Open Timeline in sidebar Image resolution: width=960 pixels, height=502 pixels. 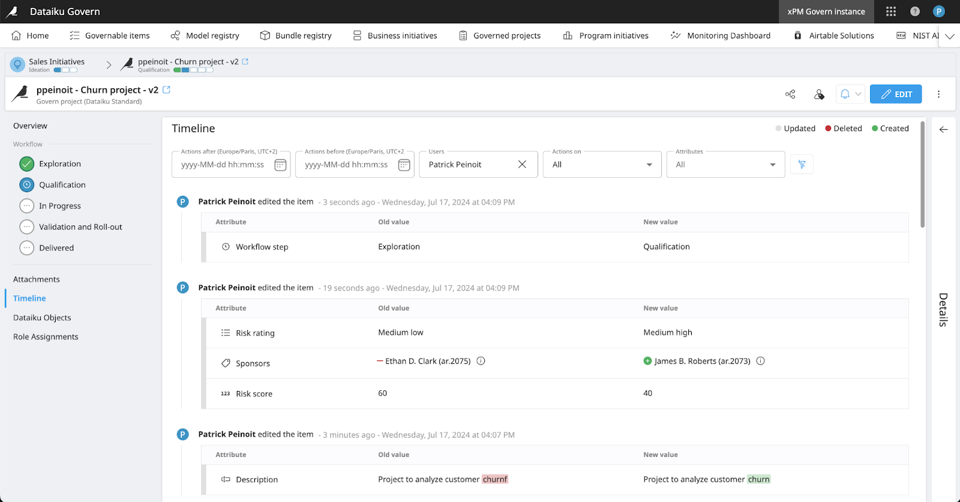[29, 298]
